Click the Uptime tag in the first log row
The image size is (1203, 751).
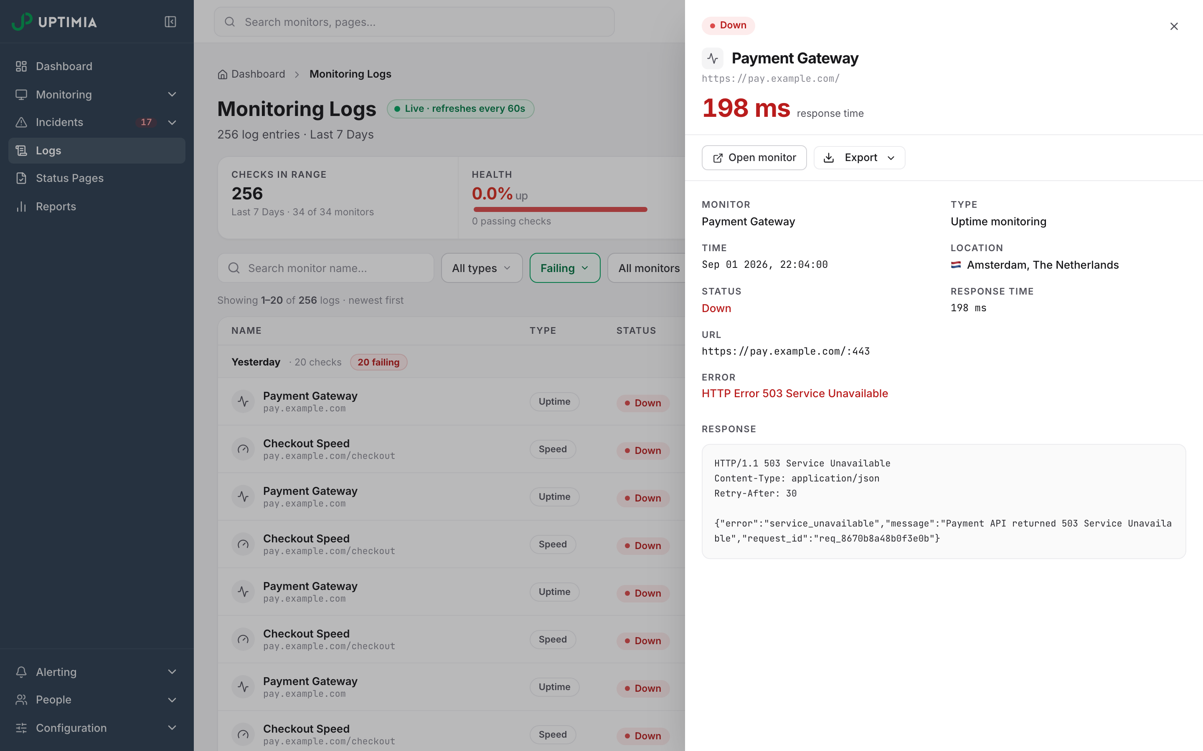coord(554,401)
